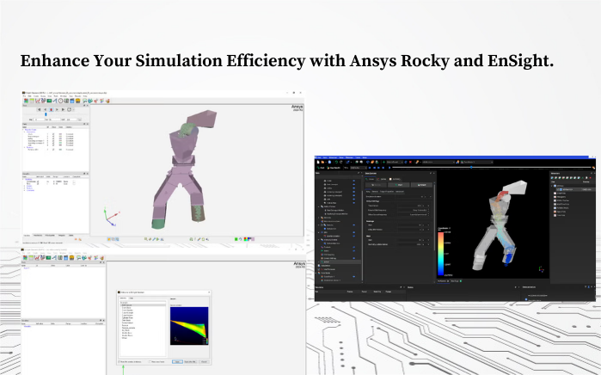This screenshot has height=375, width=601.
Task: Click last orange icon in upper EnSight toolbar
Action: click(x=107, y=101)
